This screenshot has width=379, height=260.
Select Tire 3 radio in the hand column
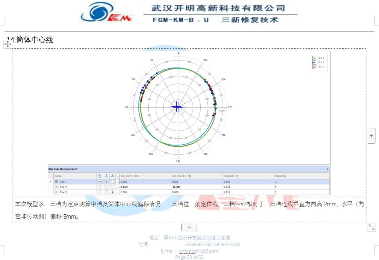pyautogui.click(x=100, y=192)
